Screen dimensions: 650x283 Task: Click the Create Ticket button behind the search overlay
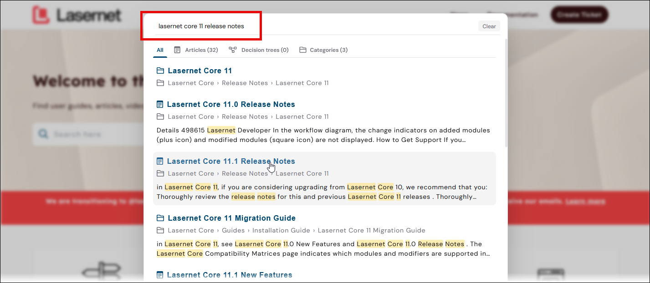[x=579, y=15]
